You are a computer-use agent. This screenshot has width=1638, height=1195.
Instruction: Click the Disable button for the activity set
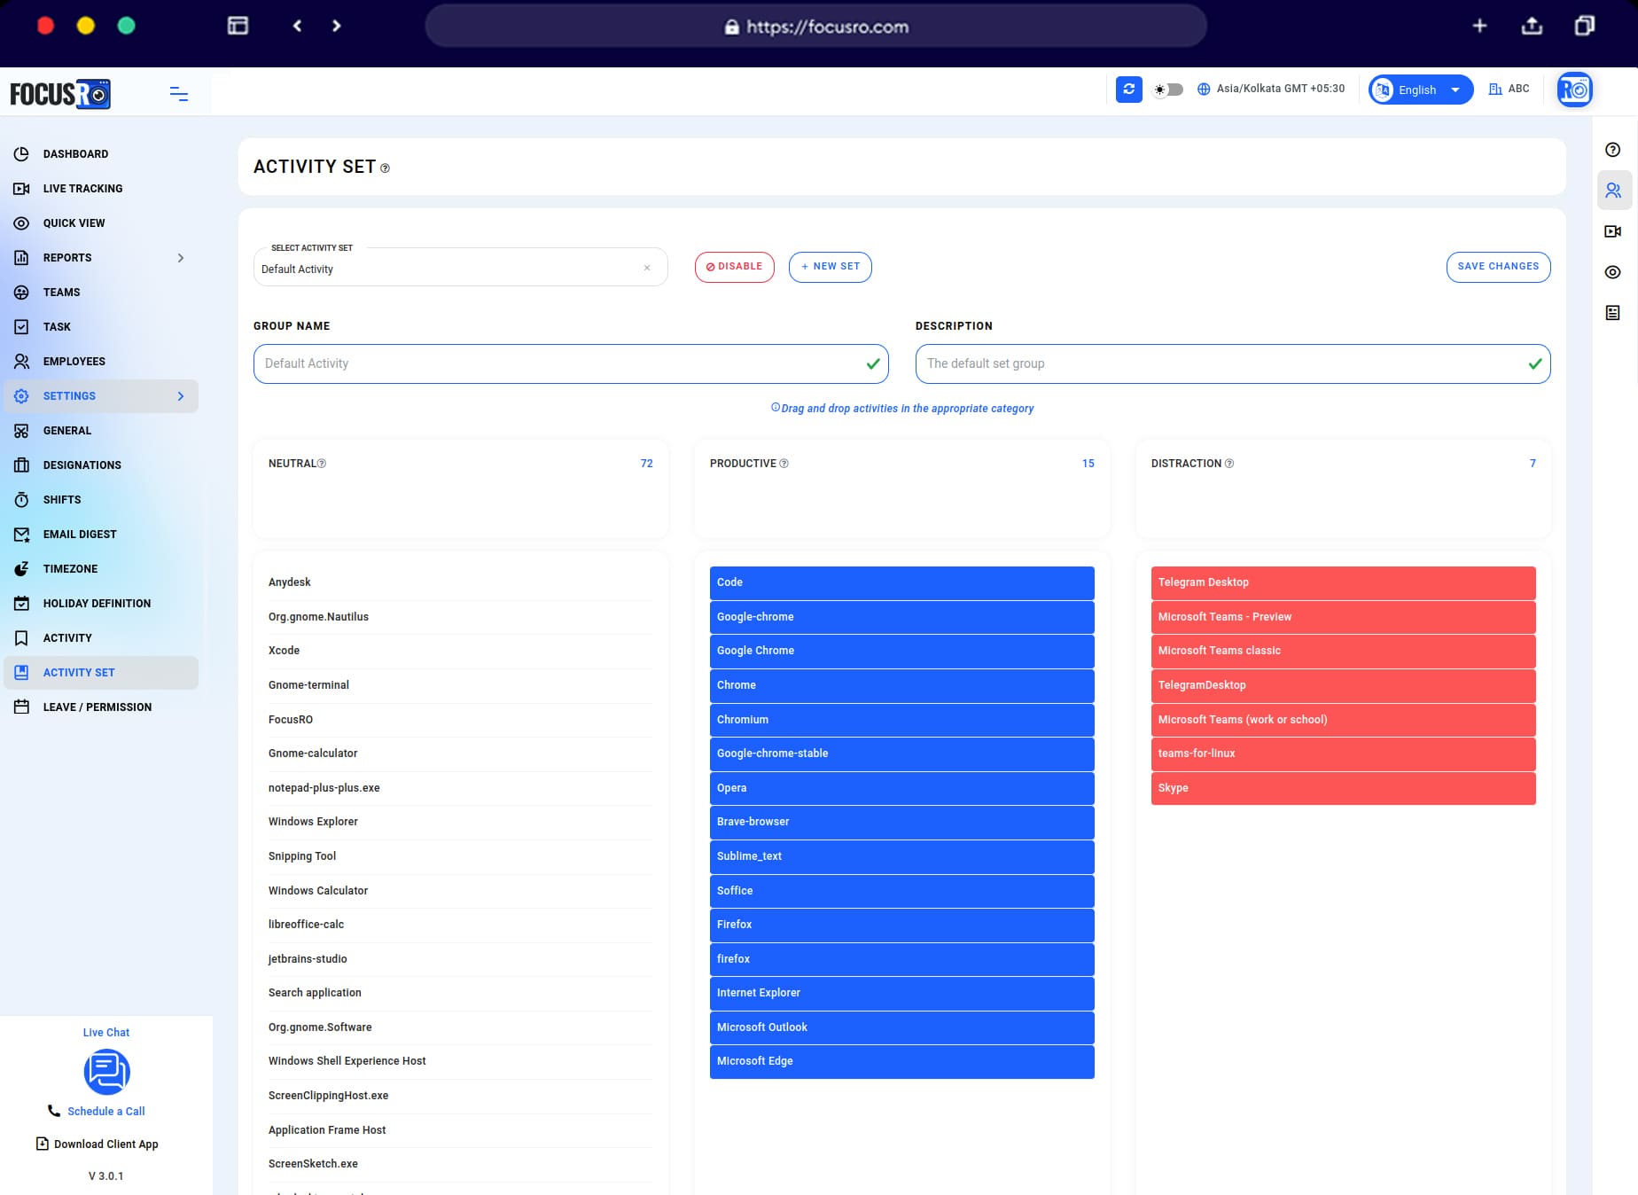pyautogui.click(x=734, y=266)
